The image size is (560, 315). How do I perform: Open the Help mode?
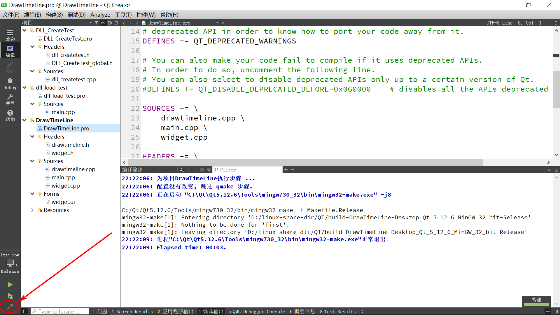pos(10,116)
